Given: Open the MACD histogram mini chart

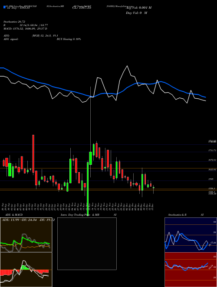Looking at the screenshot, I should coord(26,270).
